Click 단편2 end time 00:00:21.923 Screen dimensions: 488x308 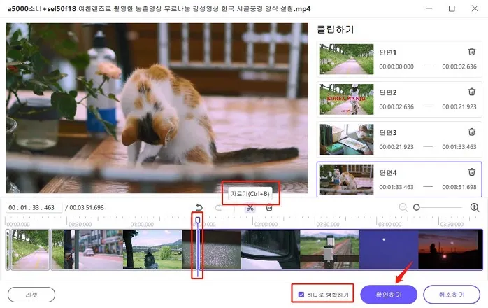[x=459, y=106]
